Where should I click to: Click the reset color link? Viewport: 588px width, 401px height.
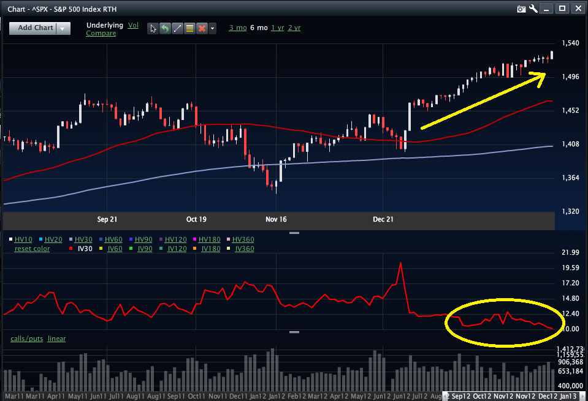32,249
